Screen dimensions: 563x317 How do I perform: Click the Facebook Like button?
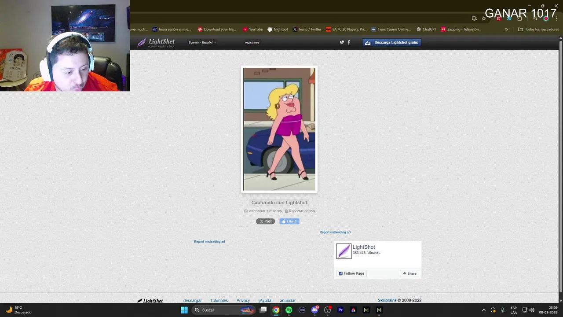coord(289,221)
